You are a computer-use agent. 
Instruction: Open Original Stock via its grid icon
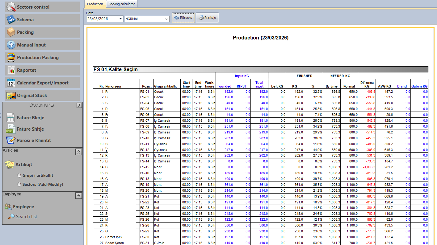[11, 95]
